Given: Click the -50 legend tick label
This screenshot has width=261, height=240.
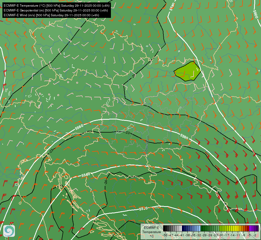Looking at the screenshot, I should 165,235.
